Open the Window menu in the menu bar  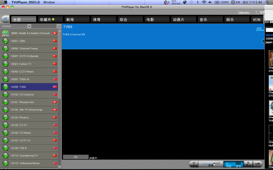(49, 2)
